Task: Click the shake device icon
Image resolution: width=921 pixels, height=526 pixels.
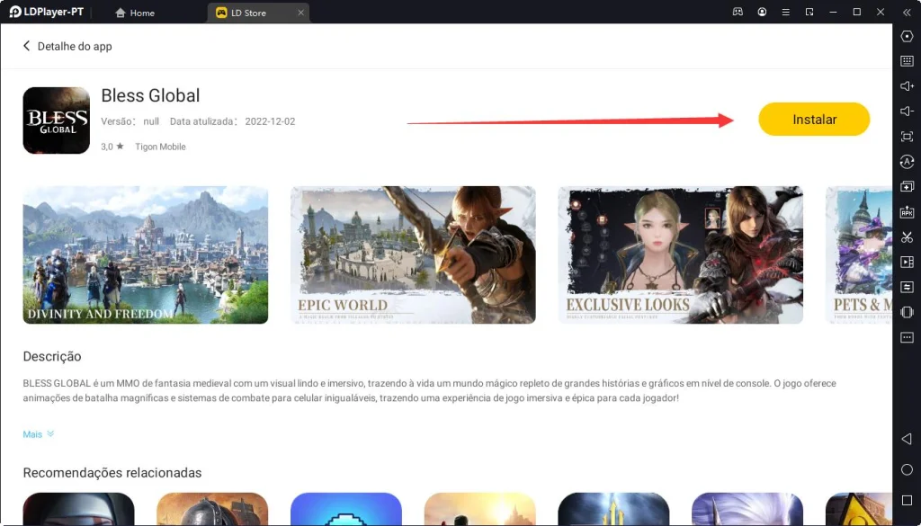Action: [907, 312]
